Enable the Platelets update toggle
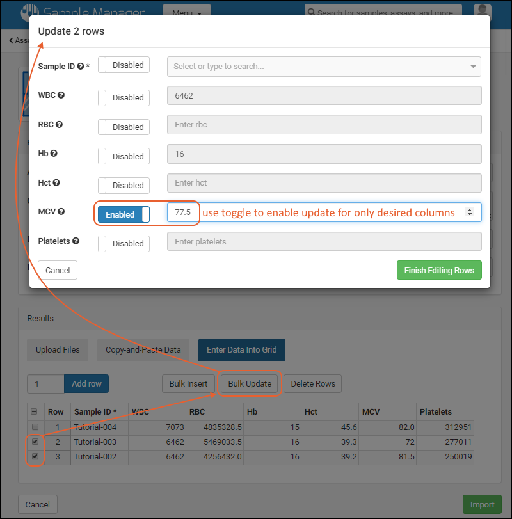The height and width of the screenshot is (519, 512). [124, 243]
